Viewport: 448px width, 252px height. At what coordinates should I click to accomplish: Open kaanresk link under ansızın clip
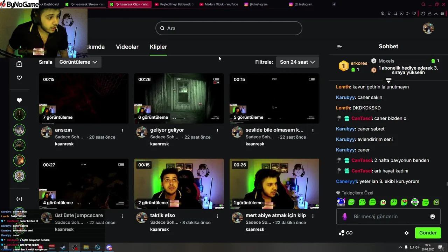(64, 144)
